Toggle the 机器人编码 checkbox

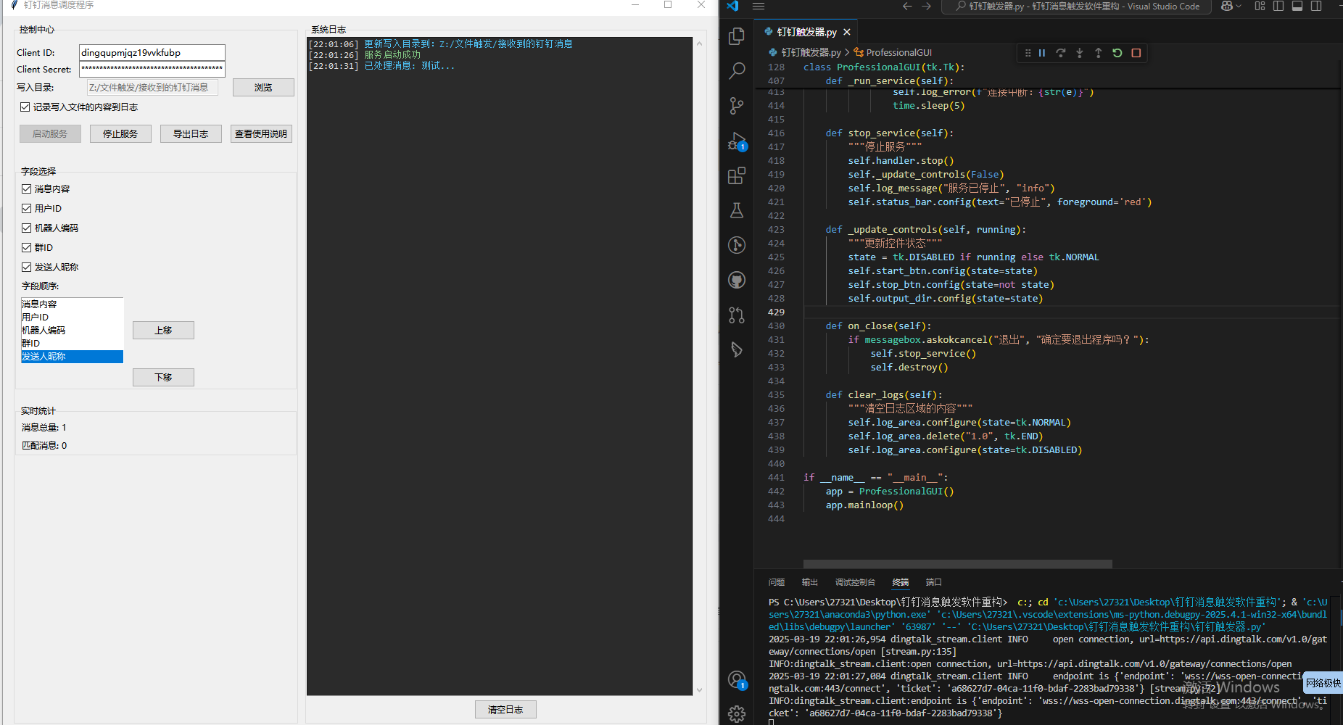27,228
